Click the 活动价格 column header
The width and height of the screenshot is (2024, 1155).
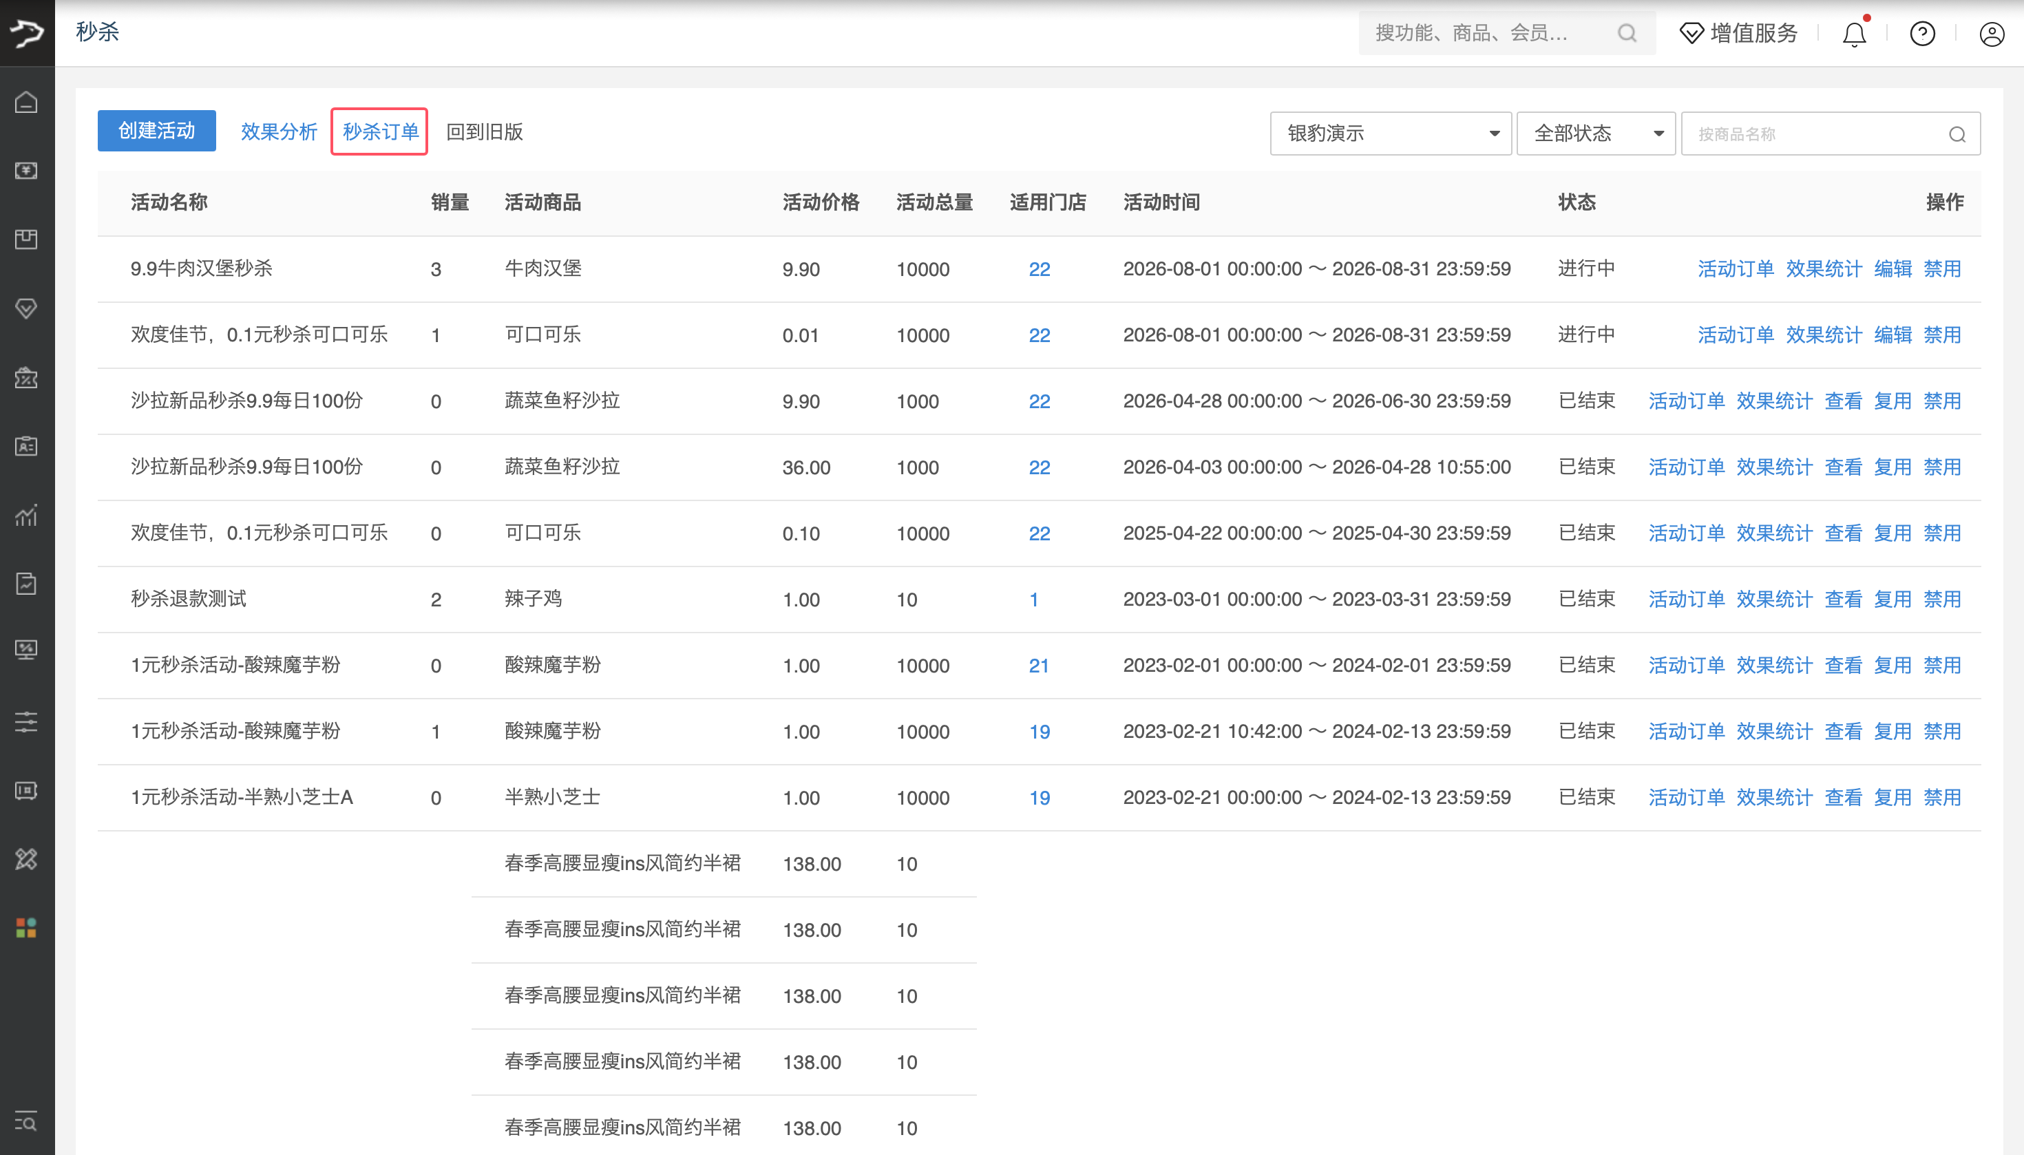[x=821, y=202]
